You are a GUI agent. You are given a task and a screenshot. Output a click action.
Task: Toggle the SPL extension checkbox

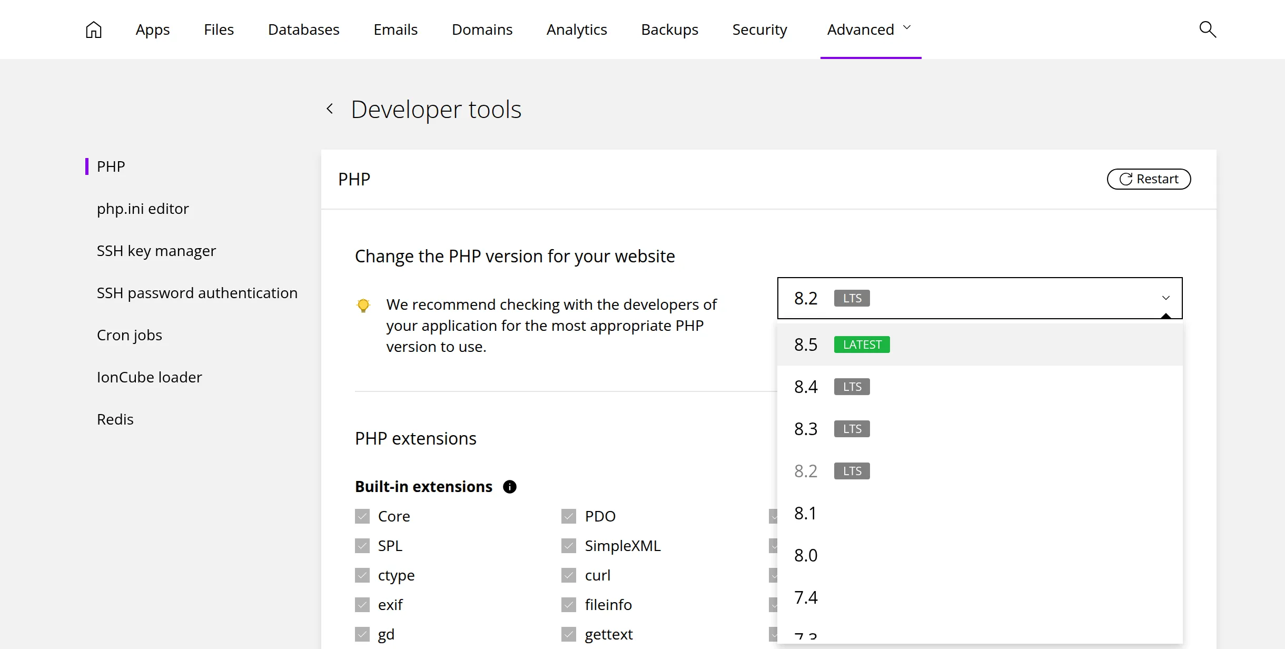pyautogui.click(x=362, y=546)
